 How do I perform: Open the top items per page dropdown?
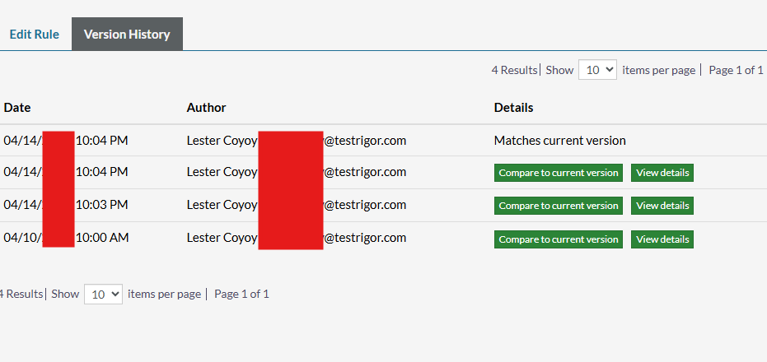(597, 70)
